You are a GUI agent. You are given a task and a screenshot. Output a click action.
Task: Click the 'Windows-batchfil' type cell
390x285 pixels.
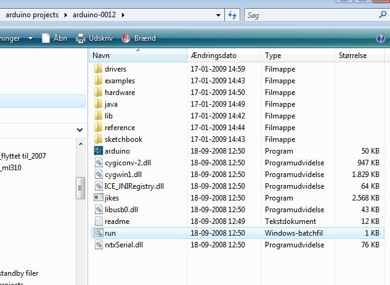294,233
